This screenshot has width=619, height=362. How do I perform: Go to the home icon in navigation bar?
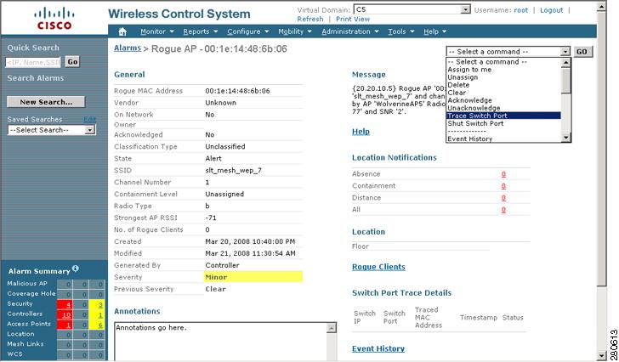[x=122, y=31]
